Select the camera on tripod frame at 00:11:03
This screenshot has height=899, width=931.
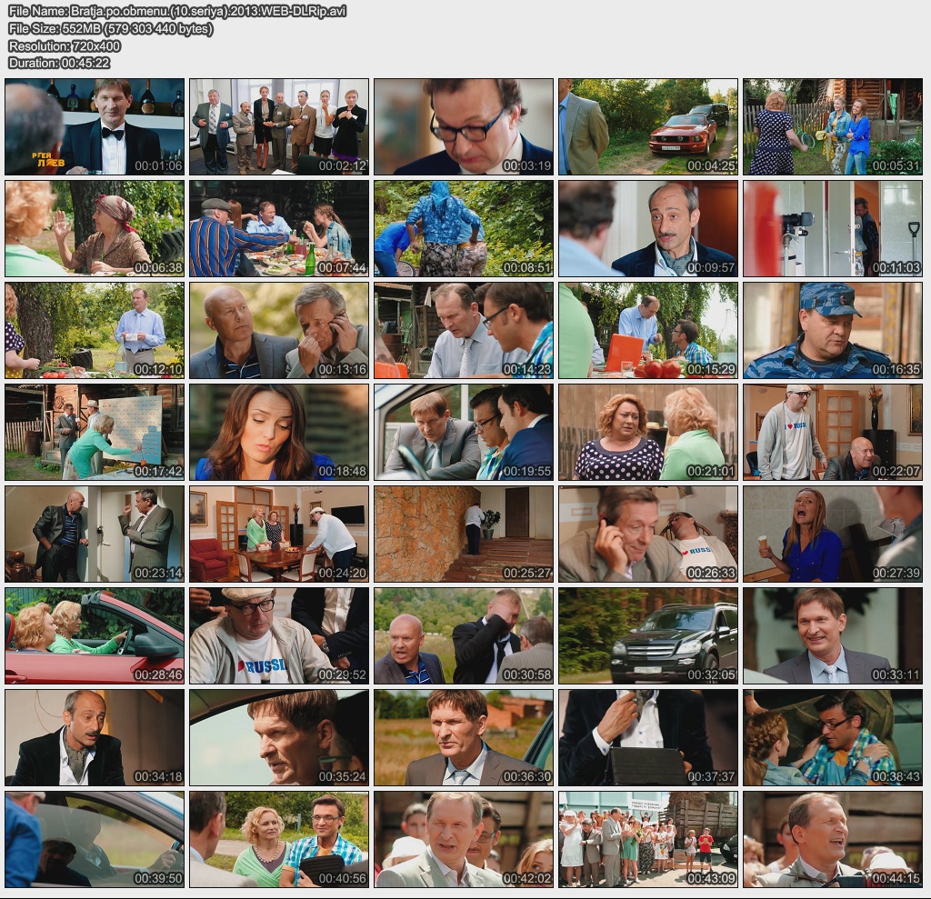point(833,228)
